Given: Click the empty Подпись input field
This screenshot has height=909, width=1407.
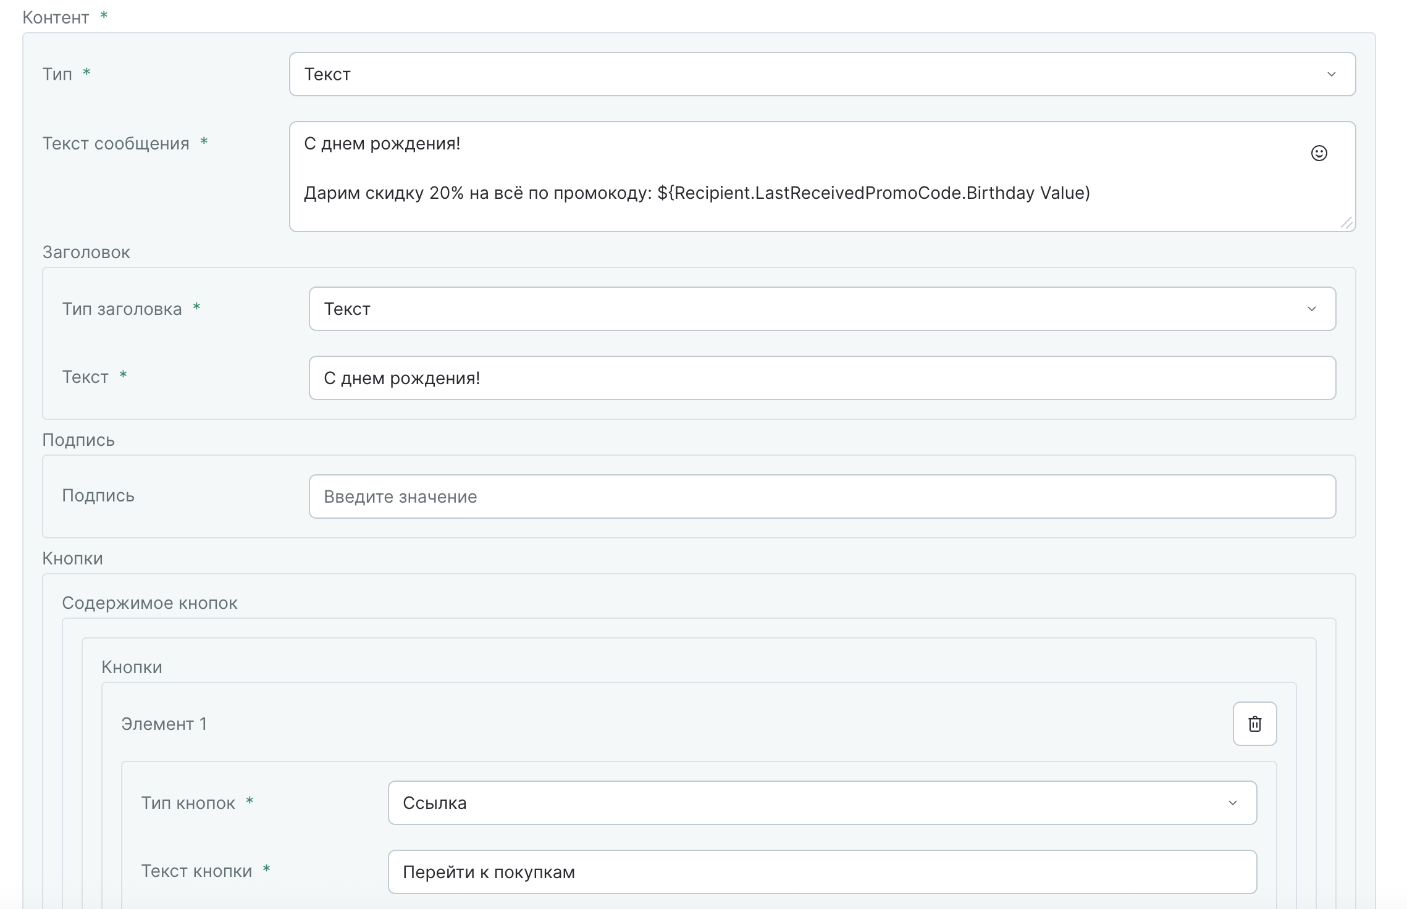Looking at the screenshot, I should tap(821, 496).
